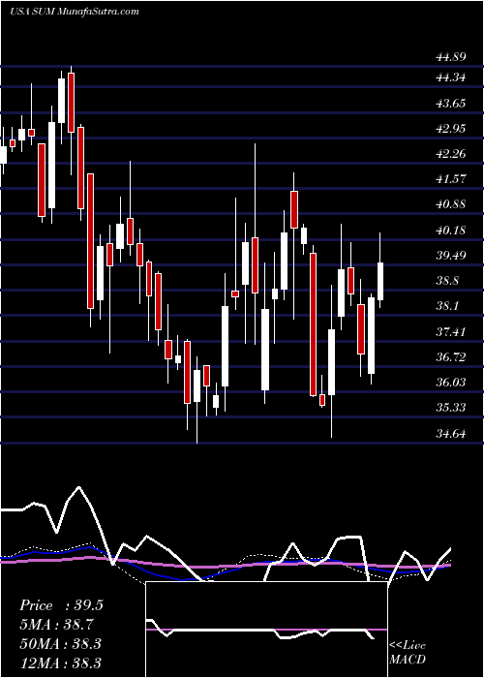This screenshot has height=678, width=484.
Task: Click the 38.8 price axis label
Action: [x=446, y=281]
